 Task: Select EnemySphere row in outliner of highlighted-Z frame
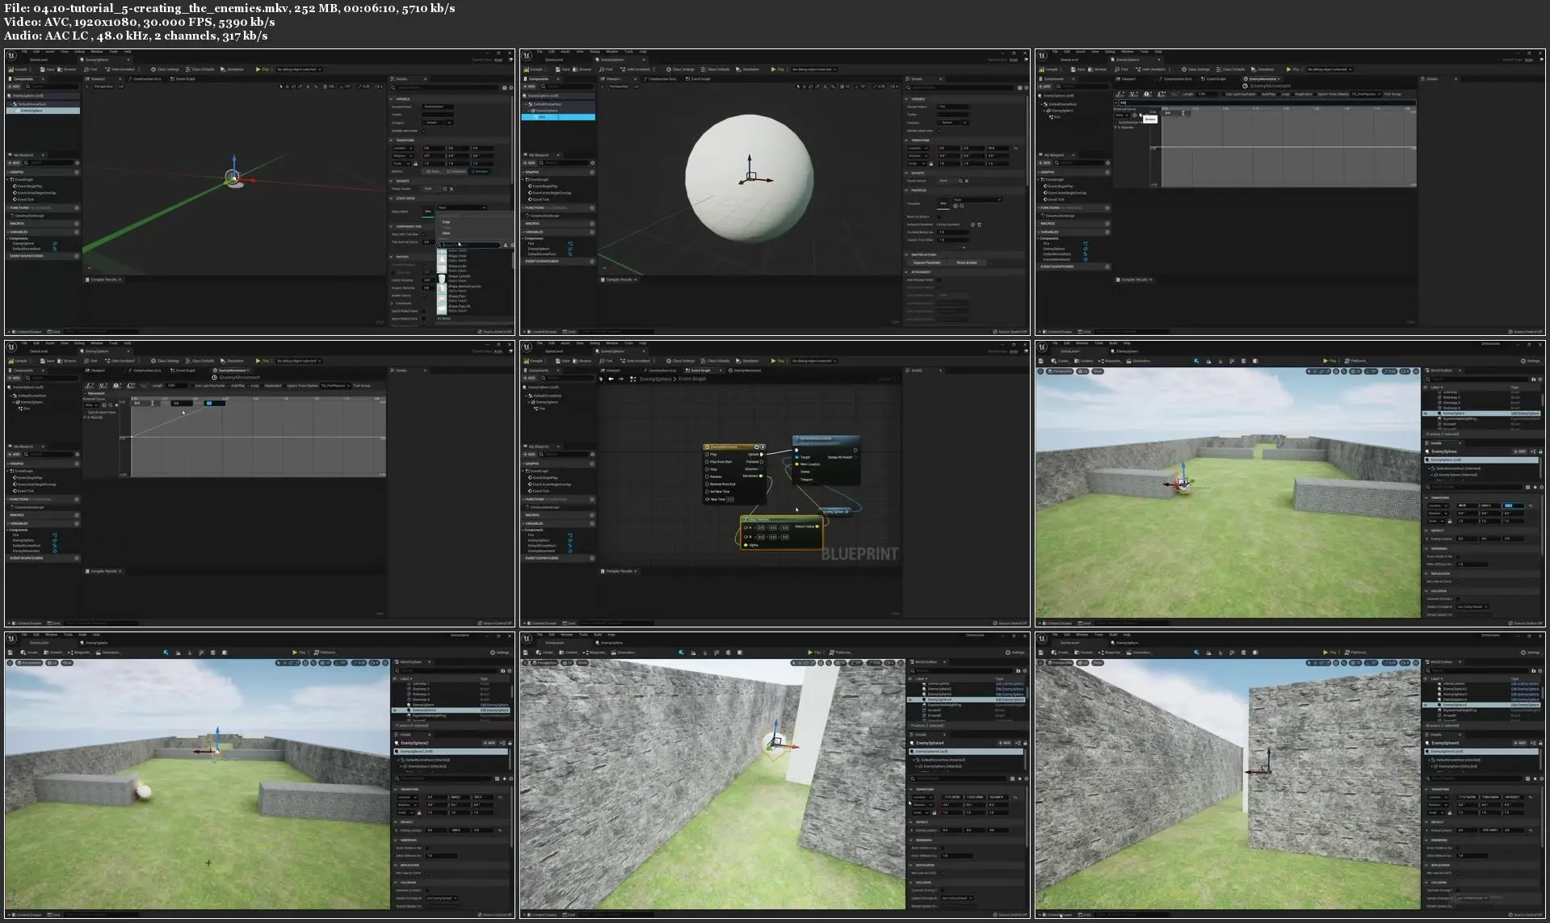[1481, 413]
